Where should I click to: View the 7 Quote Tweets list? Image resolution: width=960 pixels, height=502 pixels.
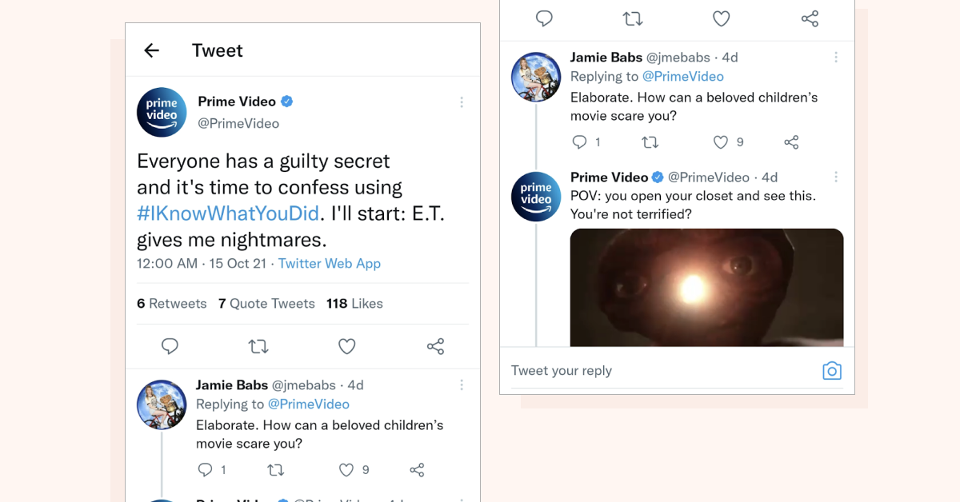click(266, 304)
